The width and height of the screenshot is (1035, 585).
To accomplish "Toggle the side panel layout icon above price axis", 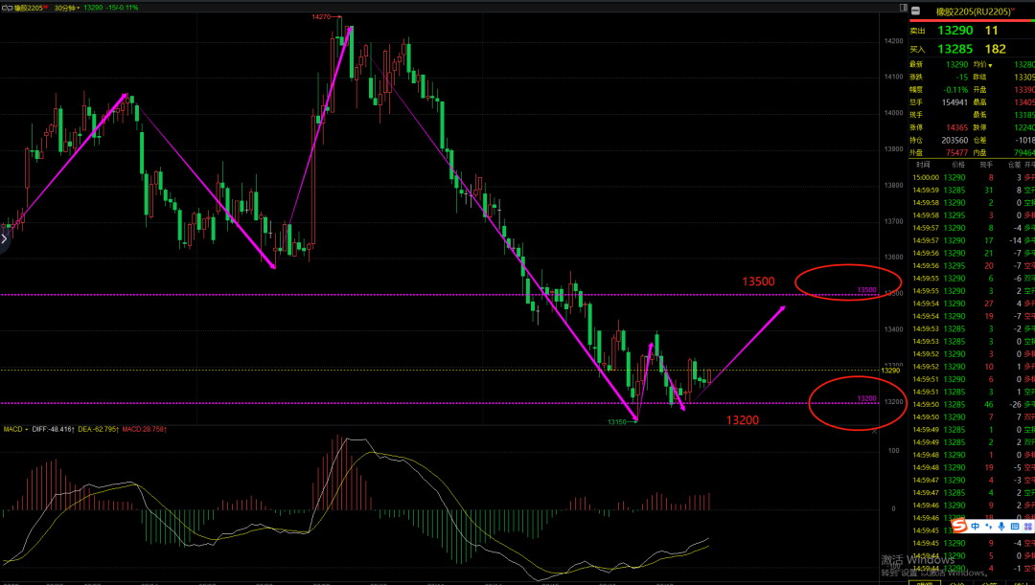I will (905, 8).
